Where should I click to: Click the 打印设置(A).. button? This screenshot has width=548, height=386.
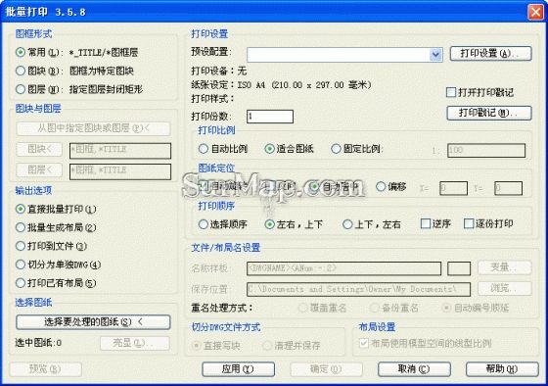490,54
